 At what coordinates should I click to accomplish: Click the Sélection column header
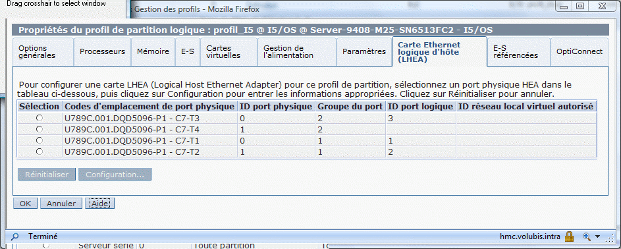(40, 106)
